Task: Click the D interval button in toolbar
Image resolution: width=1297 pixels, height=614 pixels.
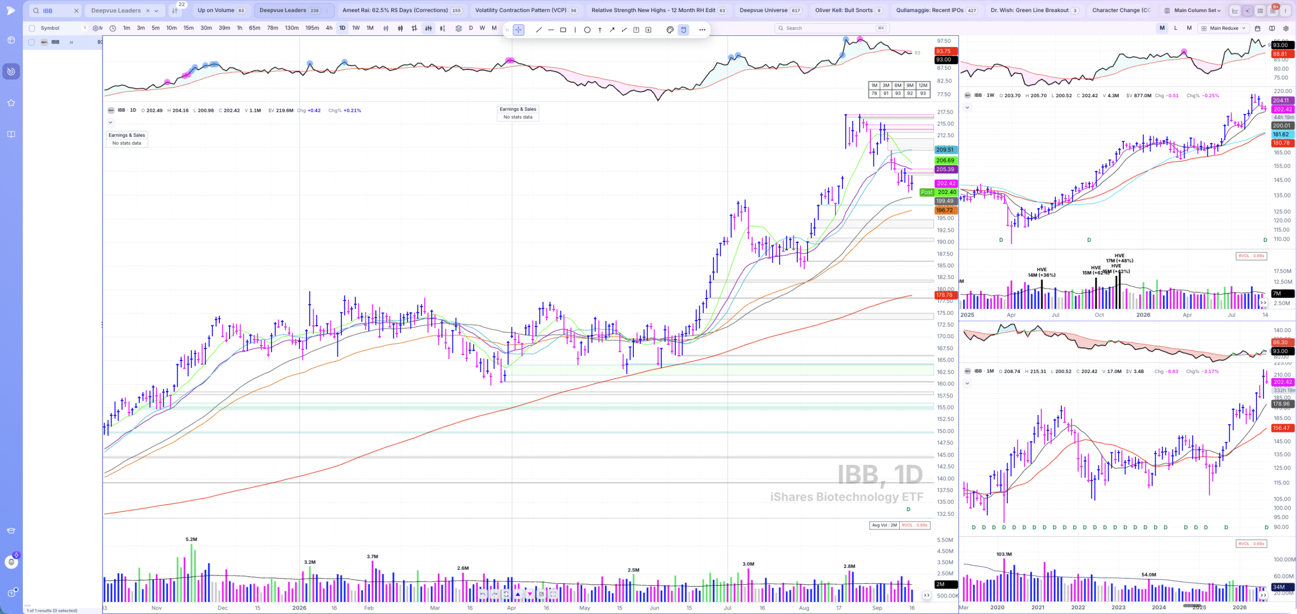Action: (x=471, y=28)
